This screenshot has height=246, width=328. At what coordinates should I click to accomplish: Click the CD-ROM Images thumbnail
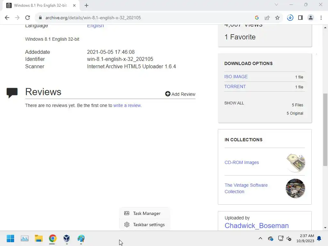(296, 163)
